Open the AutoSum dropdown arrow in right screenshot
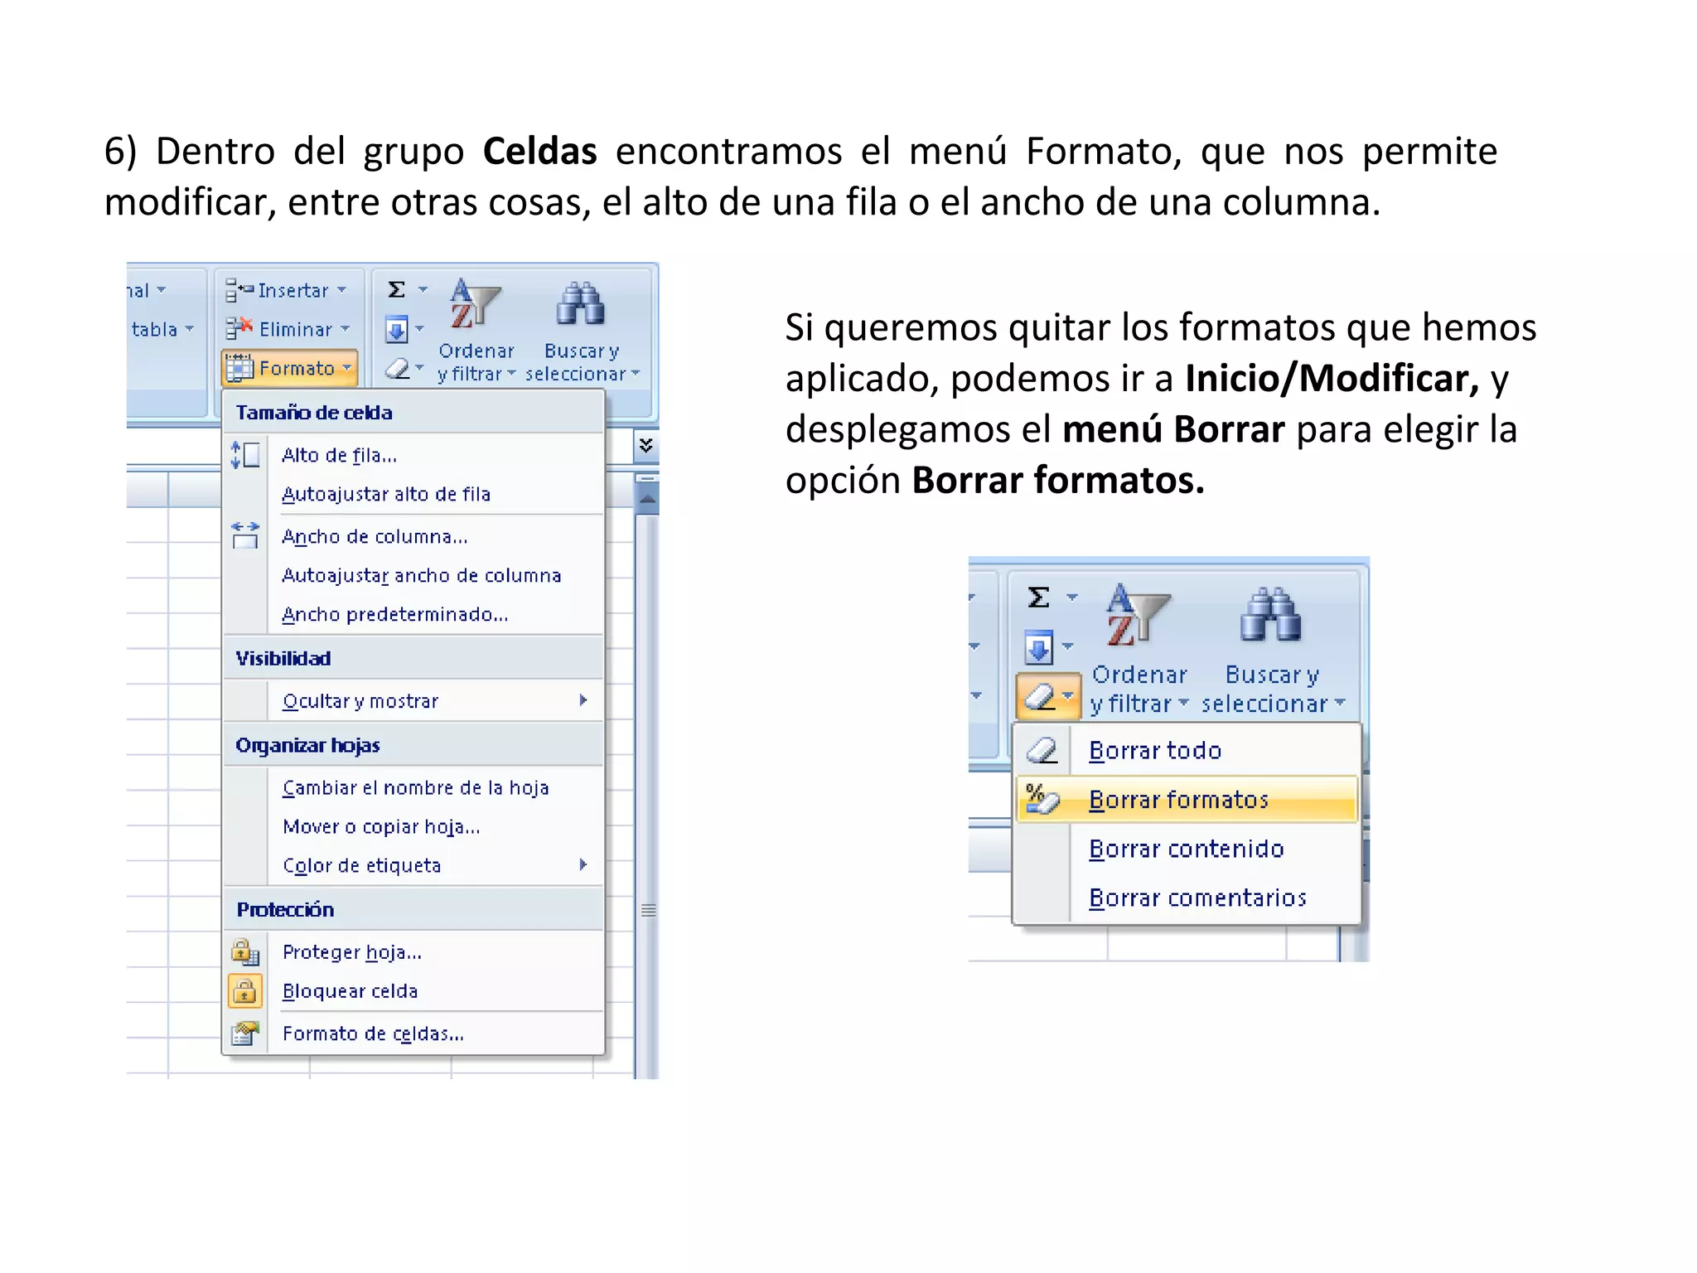 (x=1071, y=598)
